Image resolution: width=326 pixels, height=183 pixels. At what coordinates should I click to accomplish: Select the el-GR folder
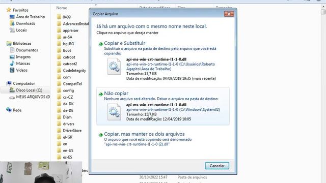tap(68, 137)
